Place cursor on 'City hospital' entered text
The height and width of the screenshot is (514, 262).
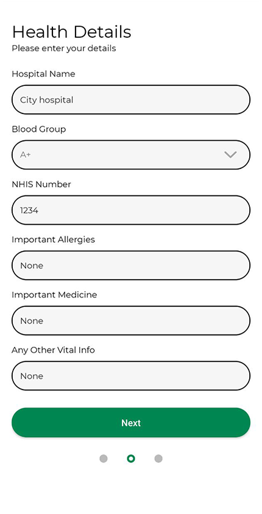click(46, 100)
